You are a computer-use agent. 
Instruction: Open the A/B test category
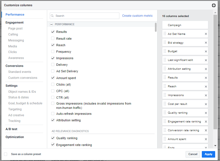[x=11, y=129]
